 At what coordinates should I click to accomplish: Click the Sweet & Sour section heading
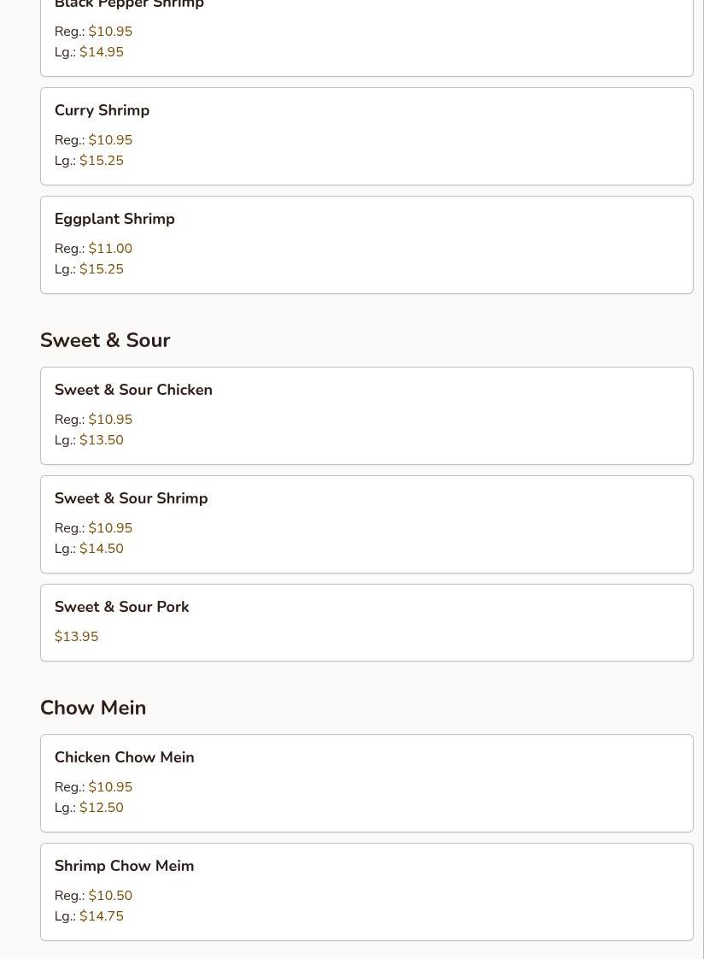(x=105, y=340)
